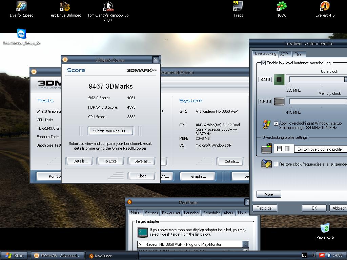Click the DE language indicator in the taskbar
Viewport: 347px width, 260px height.
(x=304, y=255)
